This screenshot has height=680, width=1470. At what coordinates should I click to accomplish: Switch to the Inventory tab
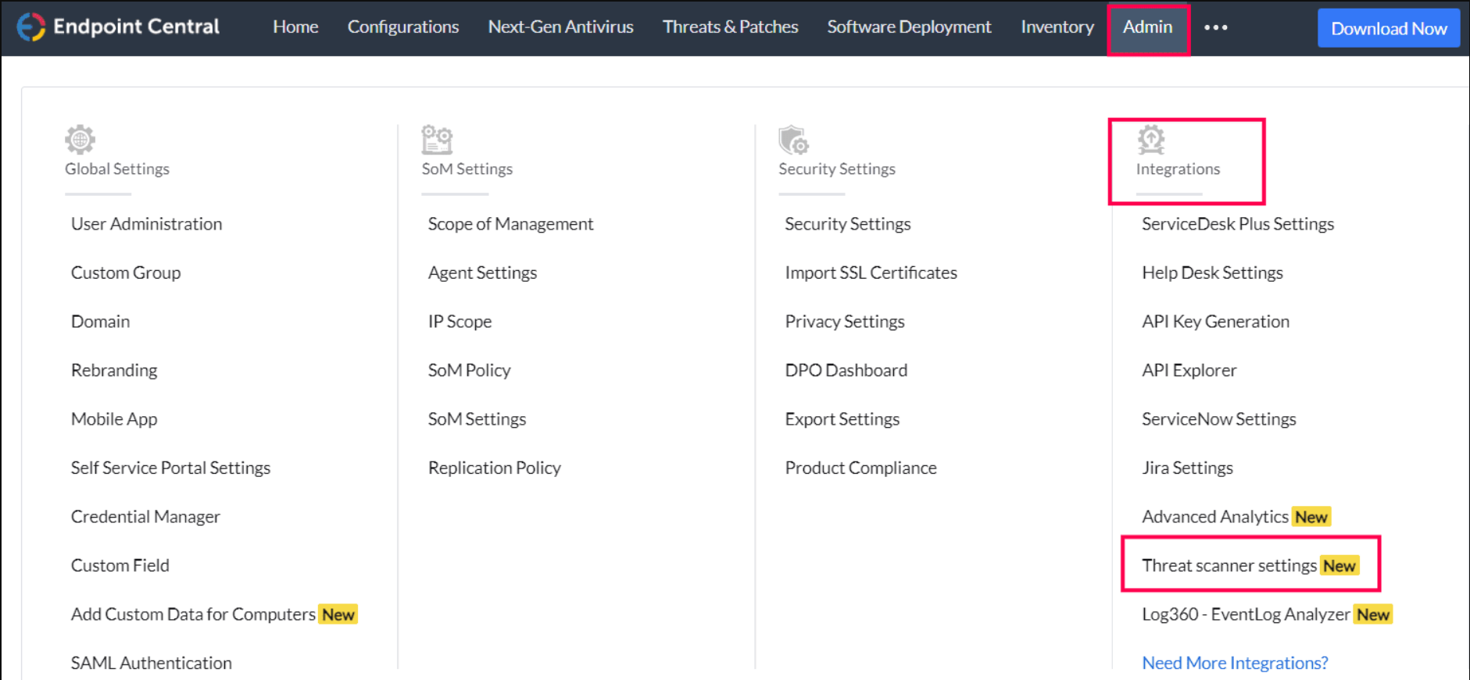point(1057,27)
